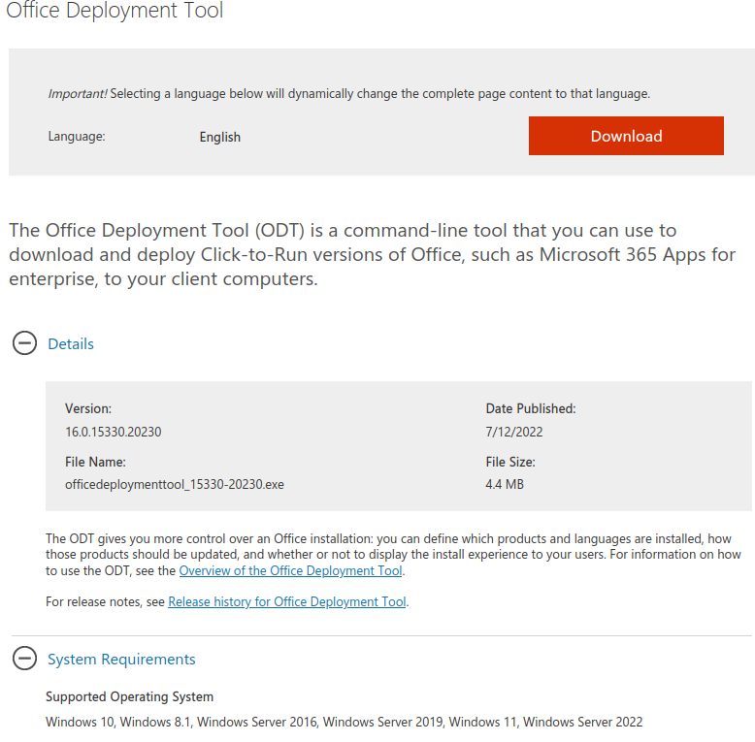Screen dimensions: 755x742
Task: Select version number 16.0.15330.20230
Action: tap(114, 432)
